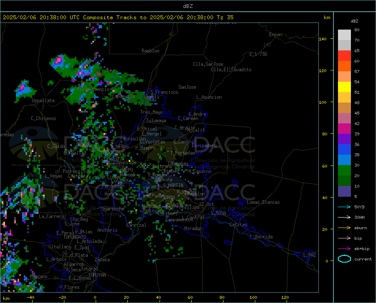The image size is (376, 303).
Task: Click the 'E_1-736' map label
Action: point(258,54)
